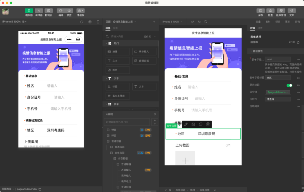
Task: Copy the page path pages/index/index
Action: (40, 189)
